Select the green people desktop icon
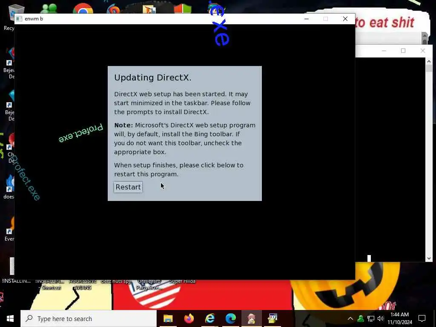Viewport: 436px width, 327px height. 49,9
